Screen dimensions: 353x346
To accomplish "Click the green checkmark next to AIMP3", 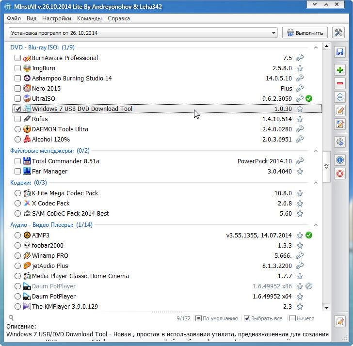I will pyautogui.click(x=309, y=236).
